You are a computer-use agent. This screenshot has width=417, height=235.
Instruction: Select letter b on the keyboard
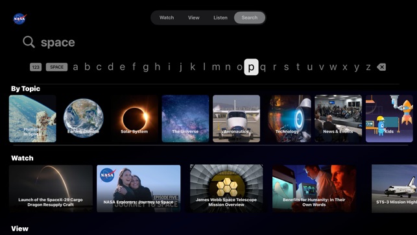(x=88, y=67)
